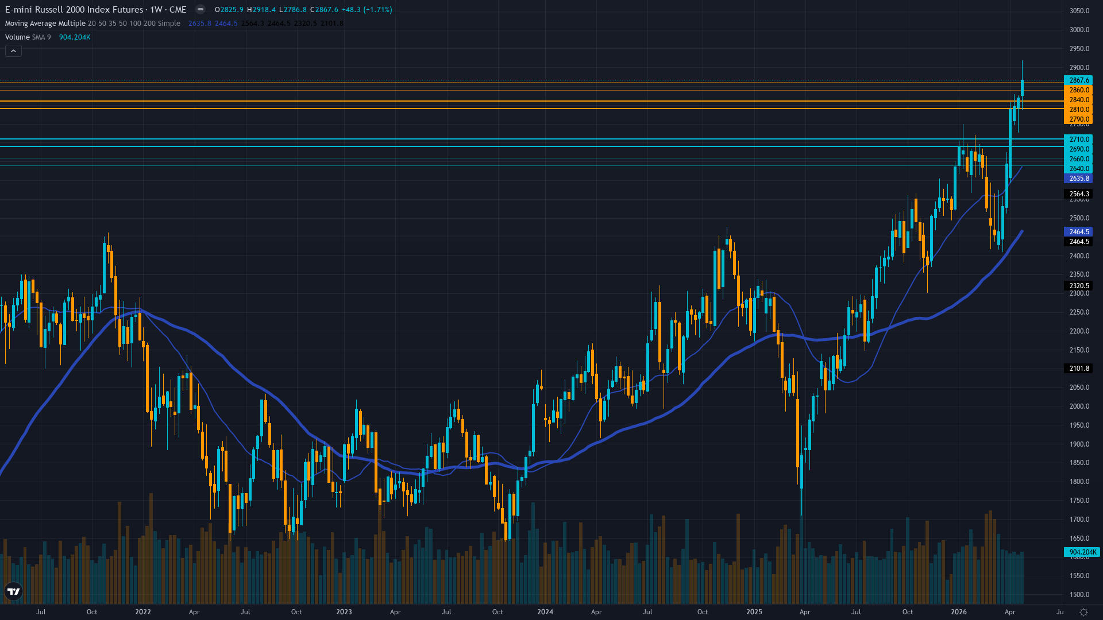Click the 2023 label on the time axis
Image resolution: width=1103 pixels, height=620 pixels.
[344, 612]
